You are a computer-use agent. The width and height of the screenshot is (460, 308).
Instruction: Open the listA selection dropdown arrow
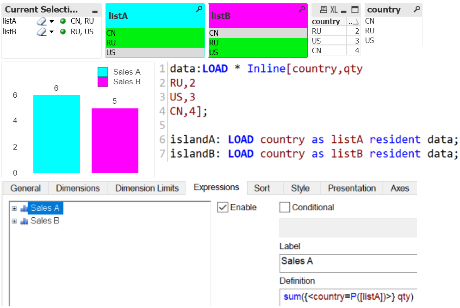pyautogui.click(x=52, y=21)
